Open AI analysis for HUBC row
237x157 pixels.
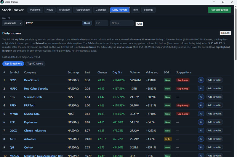coord(201,88)
